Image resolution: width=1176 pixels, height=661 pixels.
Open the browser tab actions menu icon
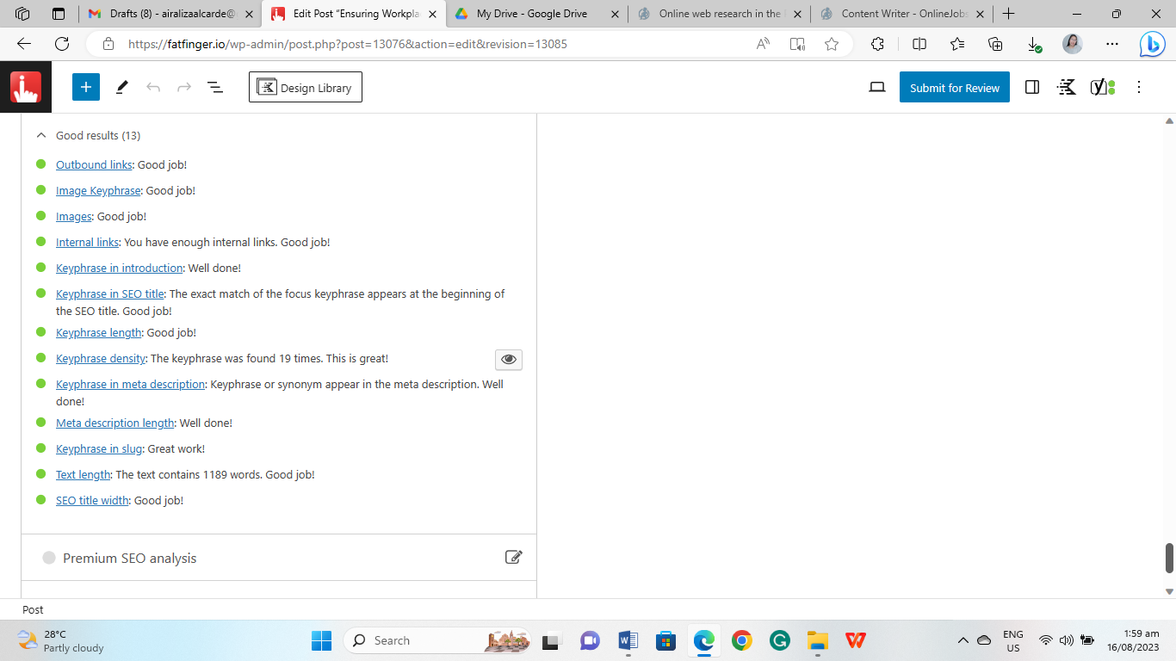coord(59,14)
